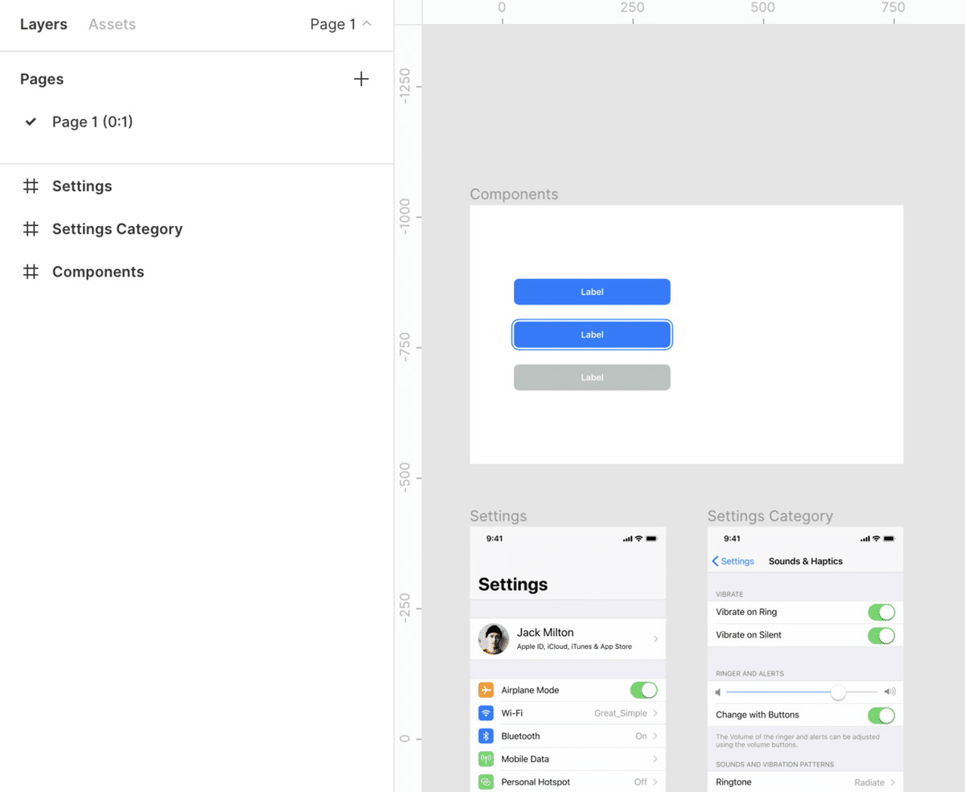Click the Settings Category frame title on canvas
The height and width of the screenshot is (792, 965).
pyautogui.click(x=770, y=516)
